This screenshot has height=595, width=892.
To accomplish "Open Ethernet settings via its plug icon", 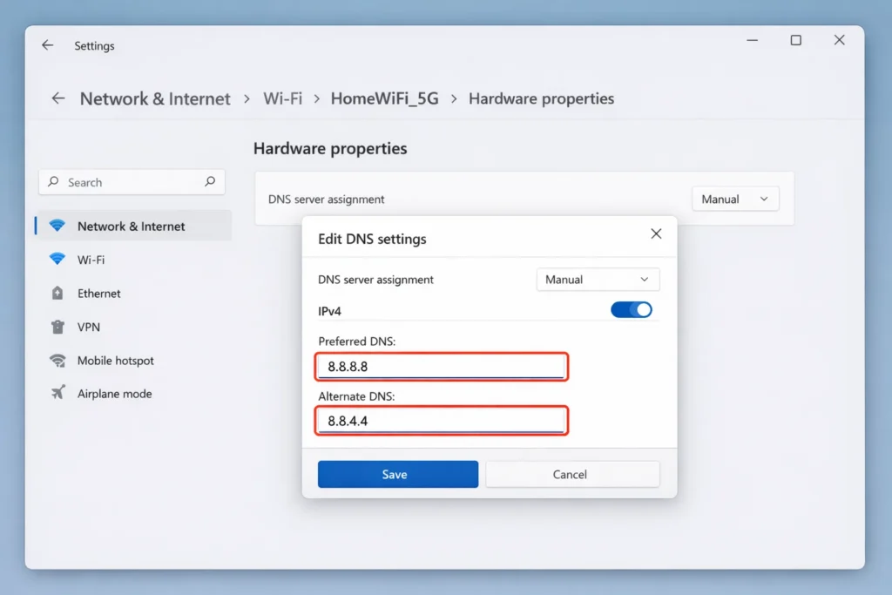I will [x=57, y=293].
